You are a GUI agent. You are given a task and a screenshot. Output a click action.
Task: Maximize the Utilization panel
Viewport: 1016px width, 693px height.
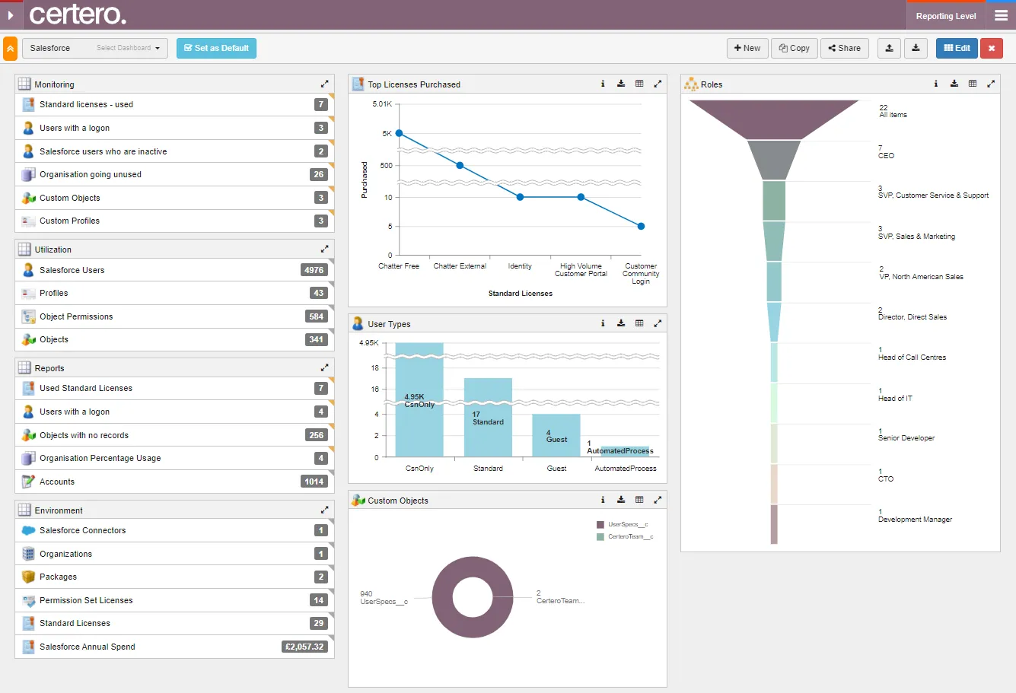[x=324, y=249]
